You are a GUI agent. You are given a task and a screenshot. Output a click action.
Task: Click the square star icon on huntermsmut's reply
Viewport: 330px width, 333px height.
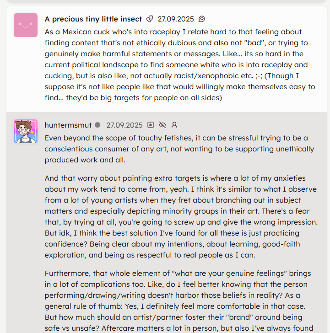151,125
